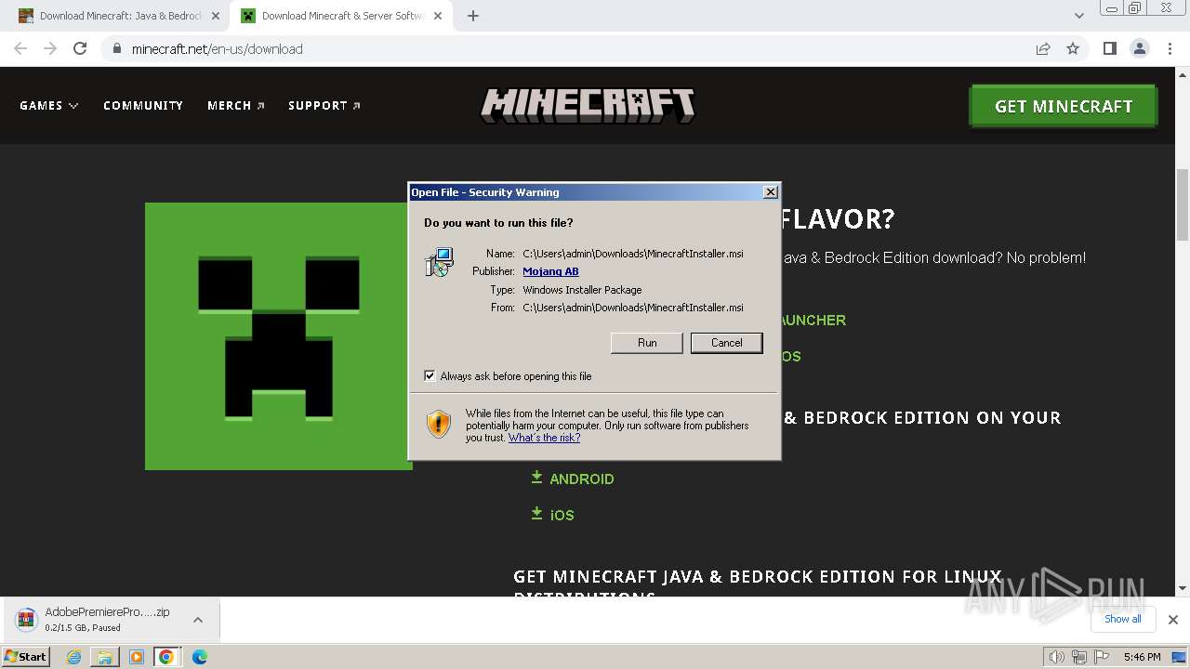Close the downloads bar
The width and height of the screenshot is (1190, 669).
[1172, 620]
